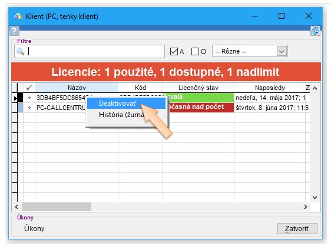Viewport: 331px width, 250px height.
Task: Sort by the Naposledy column header
Action: click(x=270, y=88)
